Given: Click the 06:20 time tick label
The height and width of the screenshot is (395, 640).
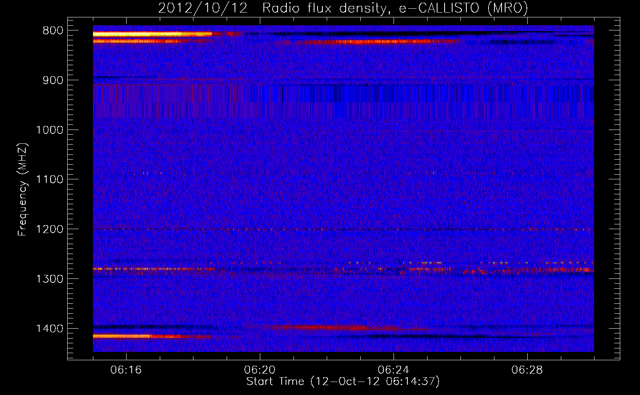Looking at the screenshot, I should [x=260, y=370].
